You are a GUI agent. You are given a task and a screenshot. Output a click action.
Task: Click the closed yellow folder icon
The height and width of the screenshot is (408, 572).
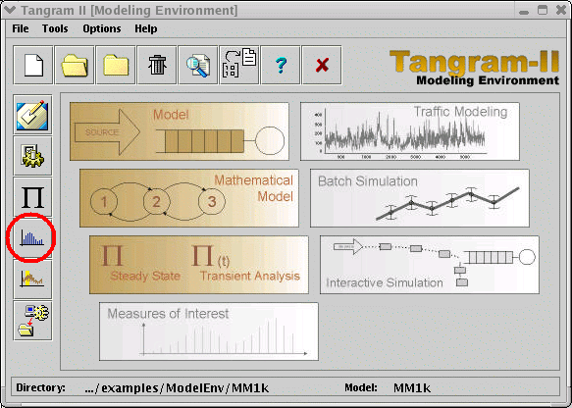coord(116,66)
